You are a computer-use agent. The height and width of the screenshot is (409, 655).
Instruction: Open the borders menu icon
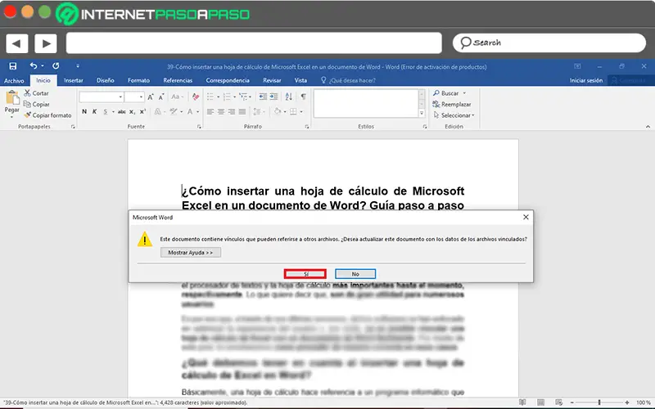[293, 111]
